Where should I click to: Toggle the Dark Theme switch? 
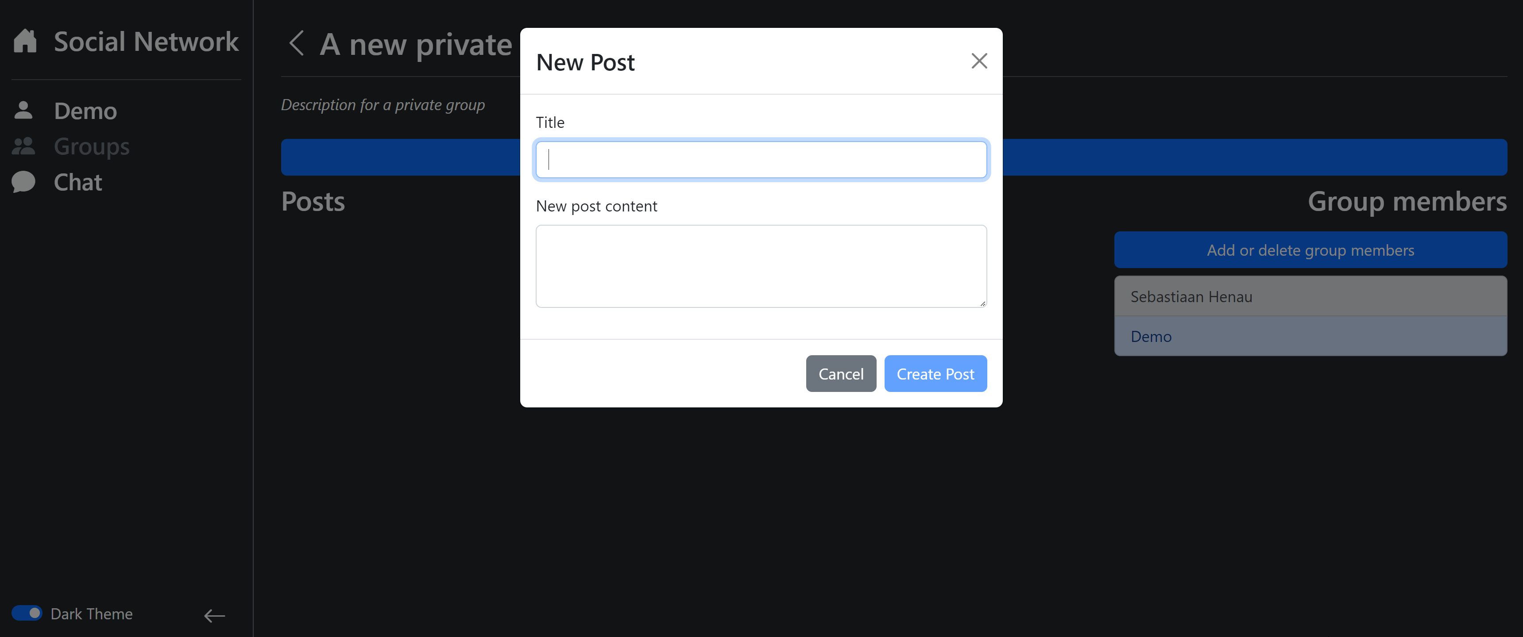pyautogui.click(x=27, y=614)
